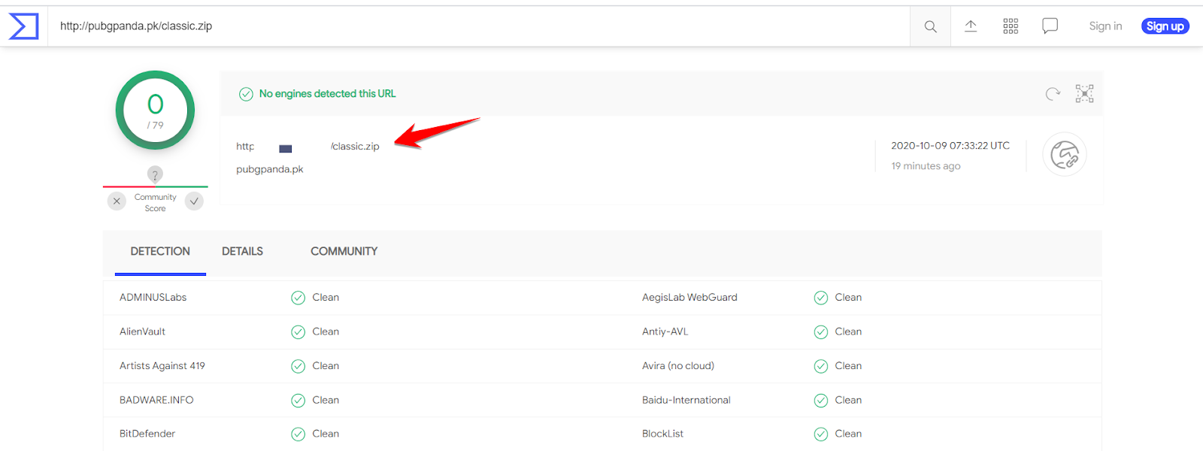Screen dimensions: 1203x451
Task: Click the green check beside BitDefender
Action: tap(298, 434)
